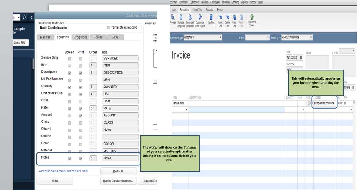Click the DESCRIPTION title field
This screenshot has height=190, width=357.
pos(121,73)
